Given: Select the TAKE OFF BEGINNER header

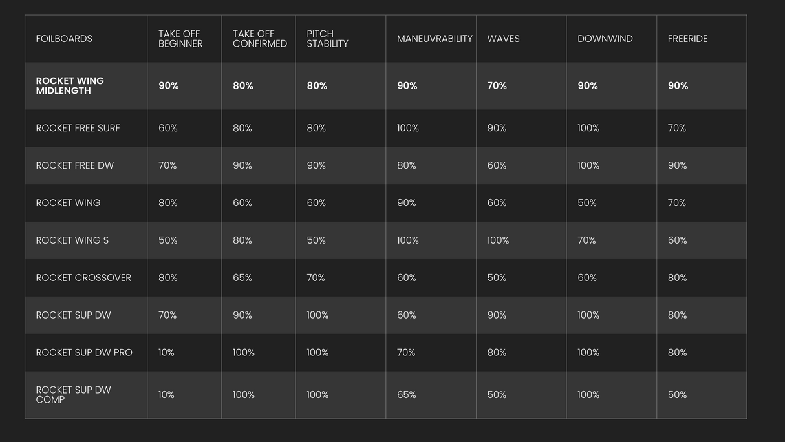Looking at the screenshot, I should [180, 39].
